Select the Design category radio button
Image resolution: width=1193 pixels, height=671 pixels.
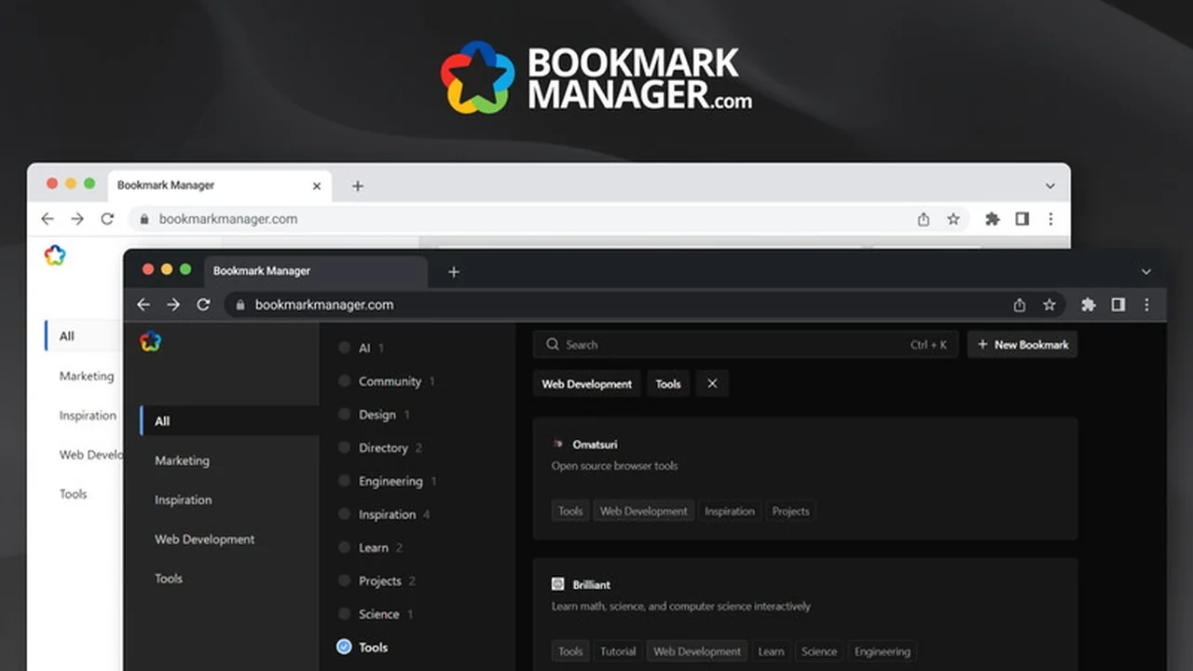[x=345, y=415]
